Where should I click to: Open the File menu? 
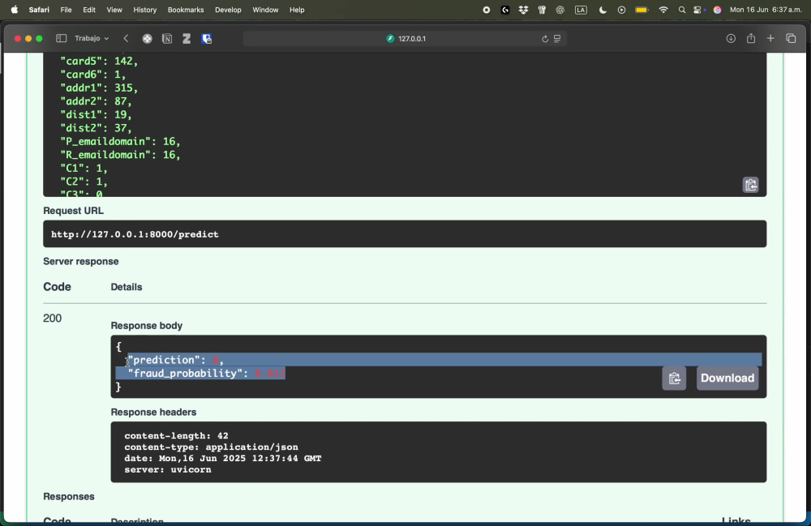coord(66,10)
